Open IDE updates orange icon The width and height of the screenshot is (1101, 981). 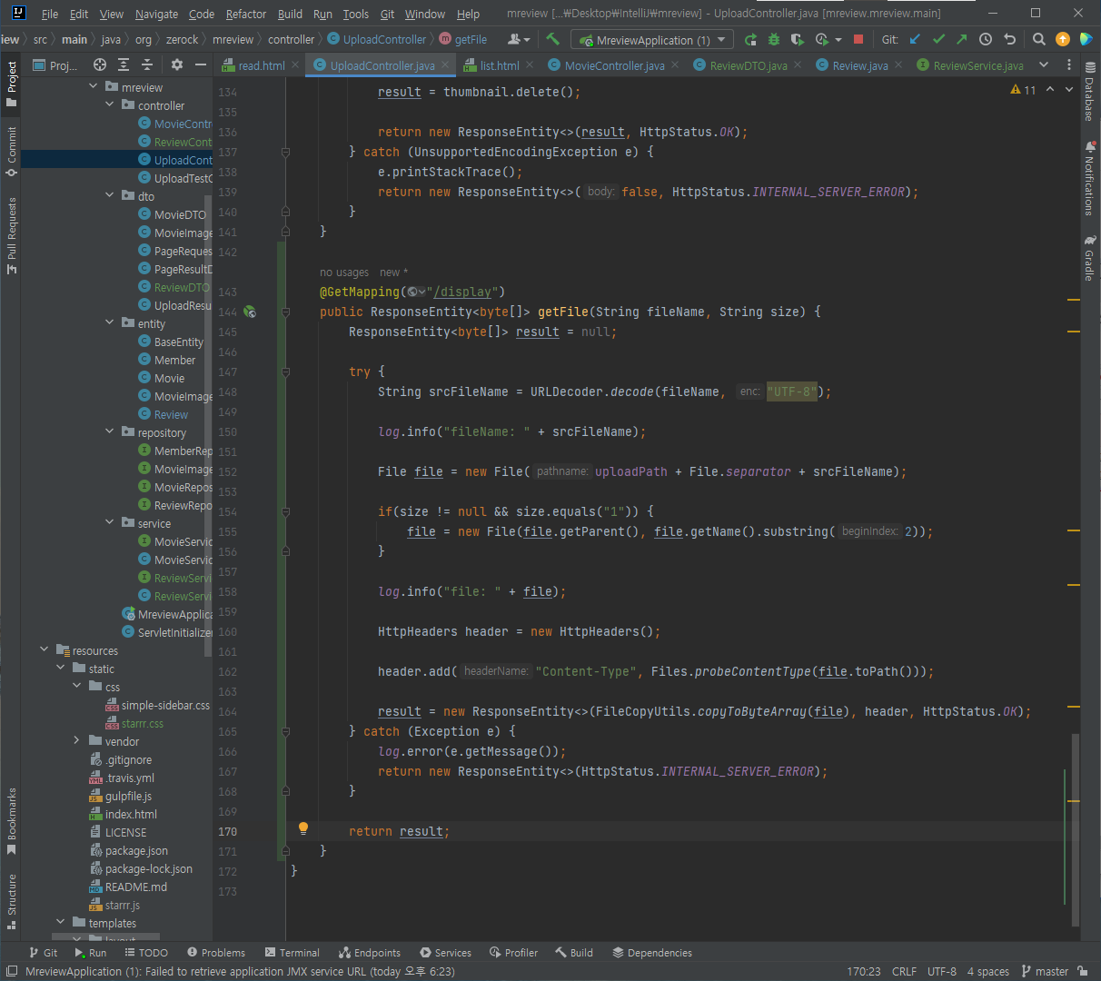(1063, 39)
